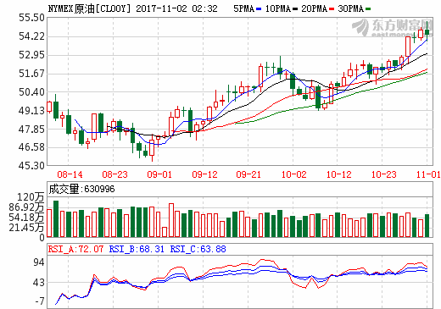Screen dimensions: 441x309
Task: Click the black 10PMA legend marker
Action: pyautogui.click(x=295, y=9)
